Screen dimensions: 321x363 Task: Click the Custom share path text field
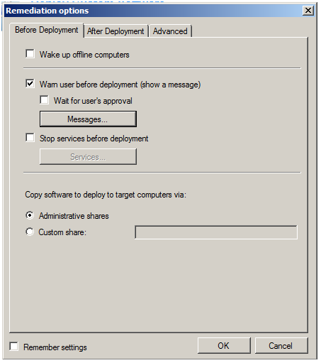[216, 232]
